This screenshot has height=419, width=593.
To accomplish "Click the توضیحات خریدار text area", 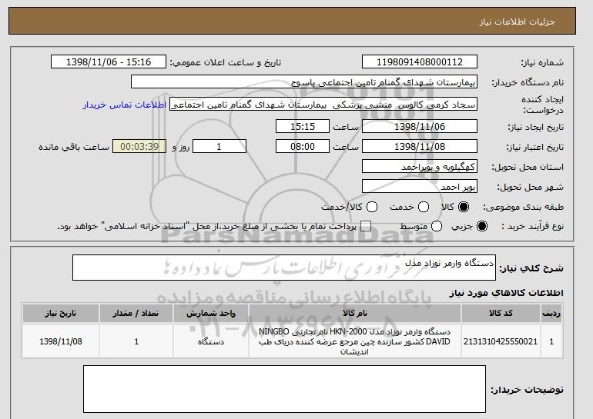I will 284,391.
